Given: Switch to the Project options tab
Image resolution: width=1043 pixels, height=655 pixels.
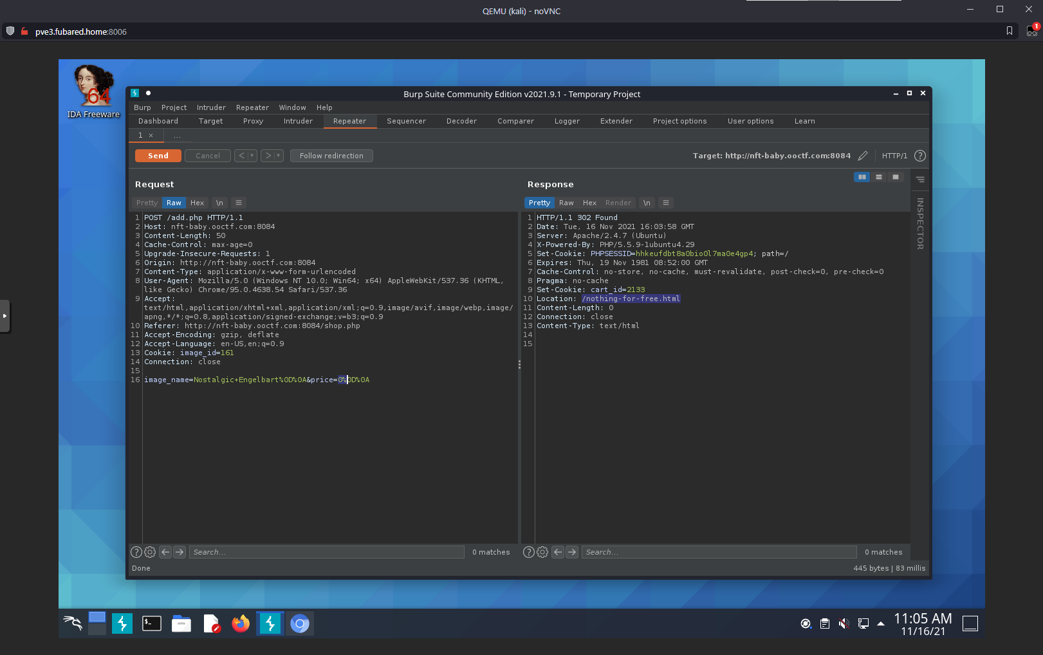Looking at the screenshot, I should point(679,121).
